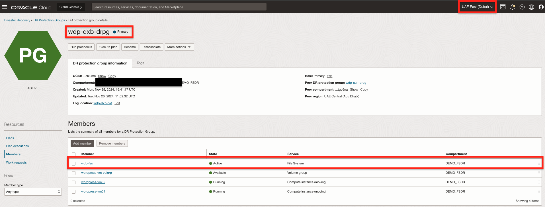The width and height of the screenshot is (545, 207).
Task: Open the wdp-dxb-bkt log location link
Action: pos(103,103)
